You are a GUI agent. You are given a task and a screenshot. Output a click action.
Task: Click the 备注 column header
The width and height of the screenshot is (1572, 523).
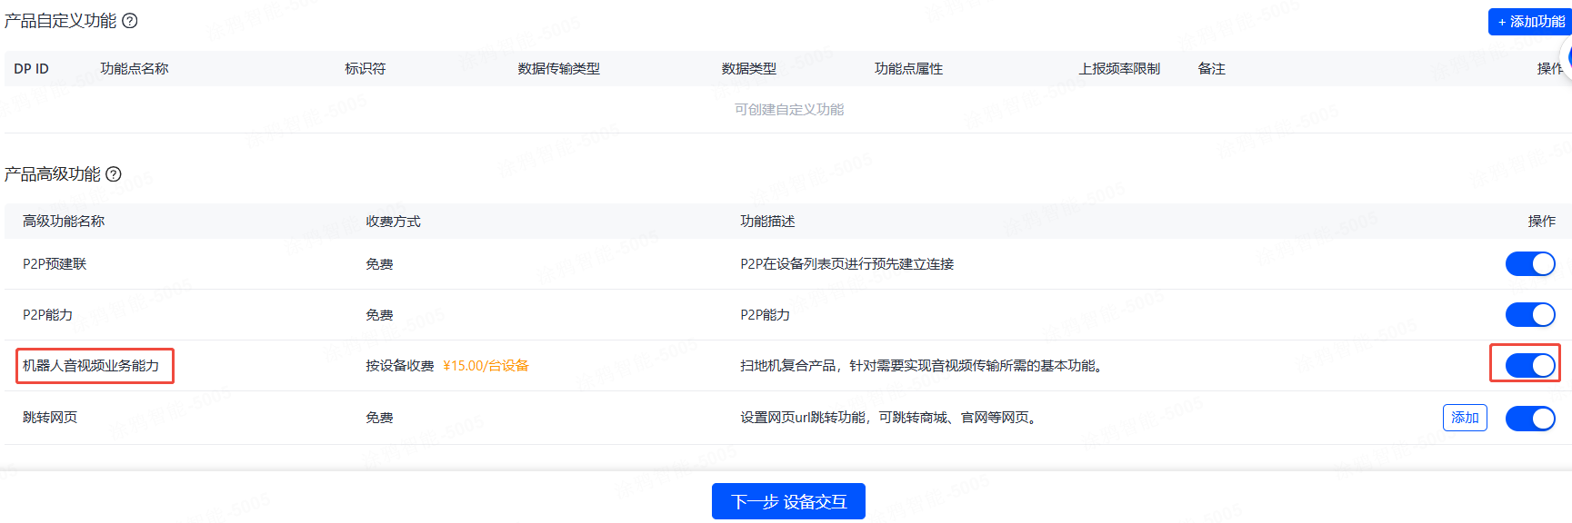tap(1212, 69)
